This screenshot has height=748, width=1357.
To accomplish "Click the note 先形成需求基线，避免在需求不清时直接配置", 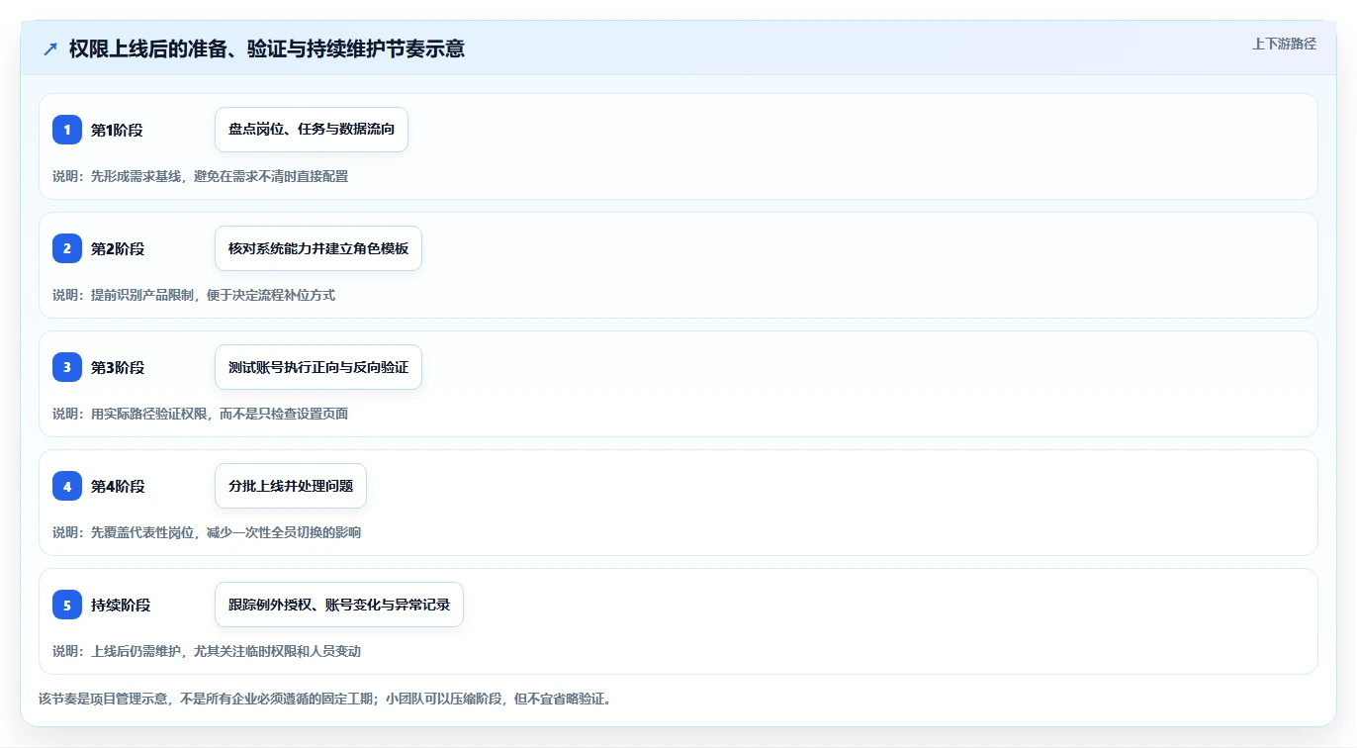I will point(220,176).
